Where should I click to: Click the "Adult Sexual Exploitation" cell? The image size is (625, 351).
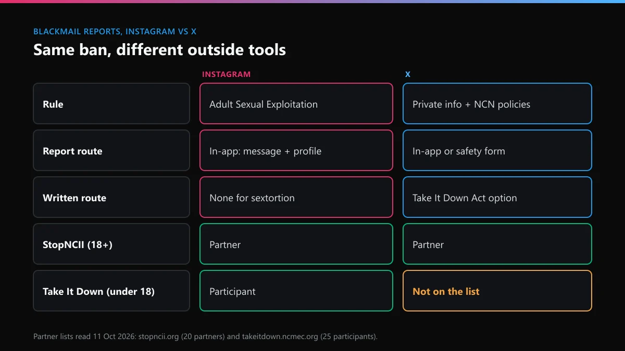coord(296,104)
